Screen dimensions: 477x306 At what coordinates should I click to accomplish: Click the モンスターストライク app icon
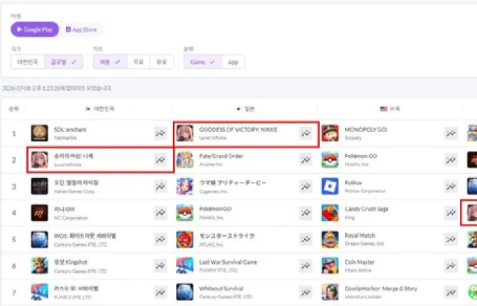(185, 239)
